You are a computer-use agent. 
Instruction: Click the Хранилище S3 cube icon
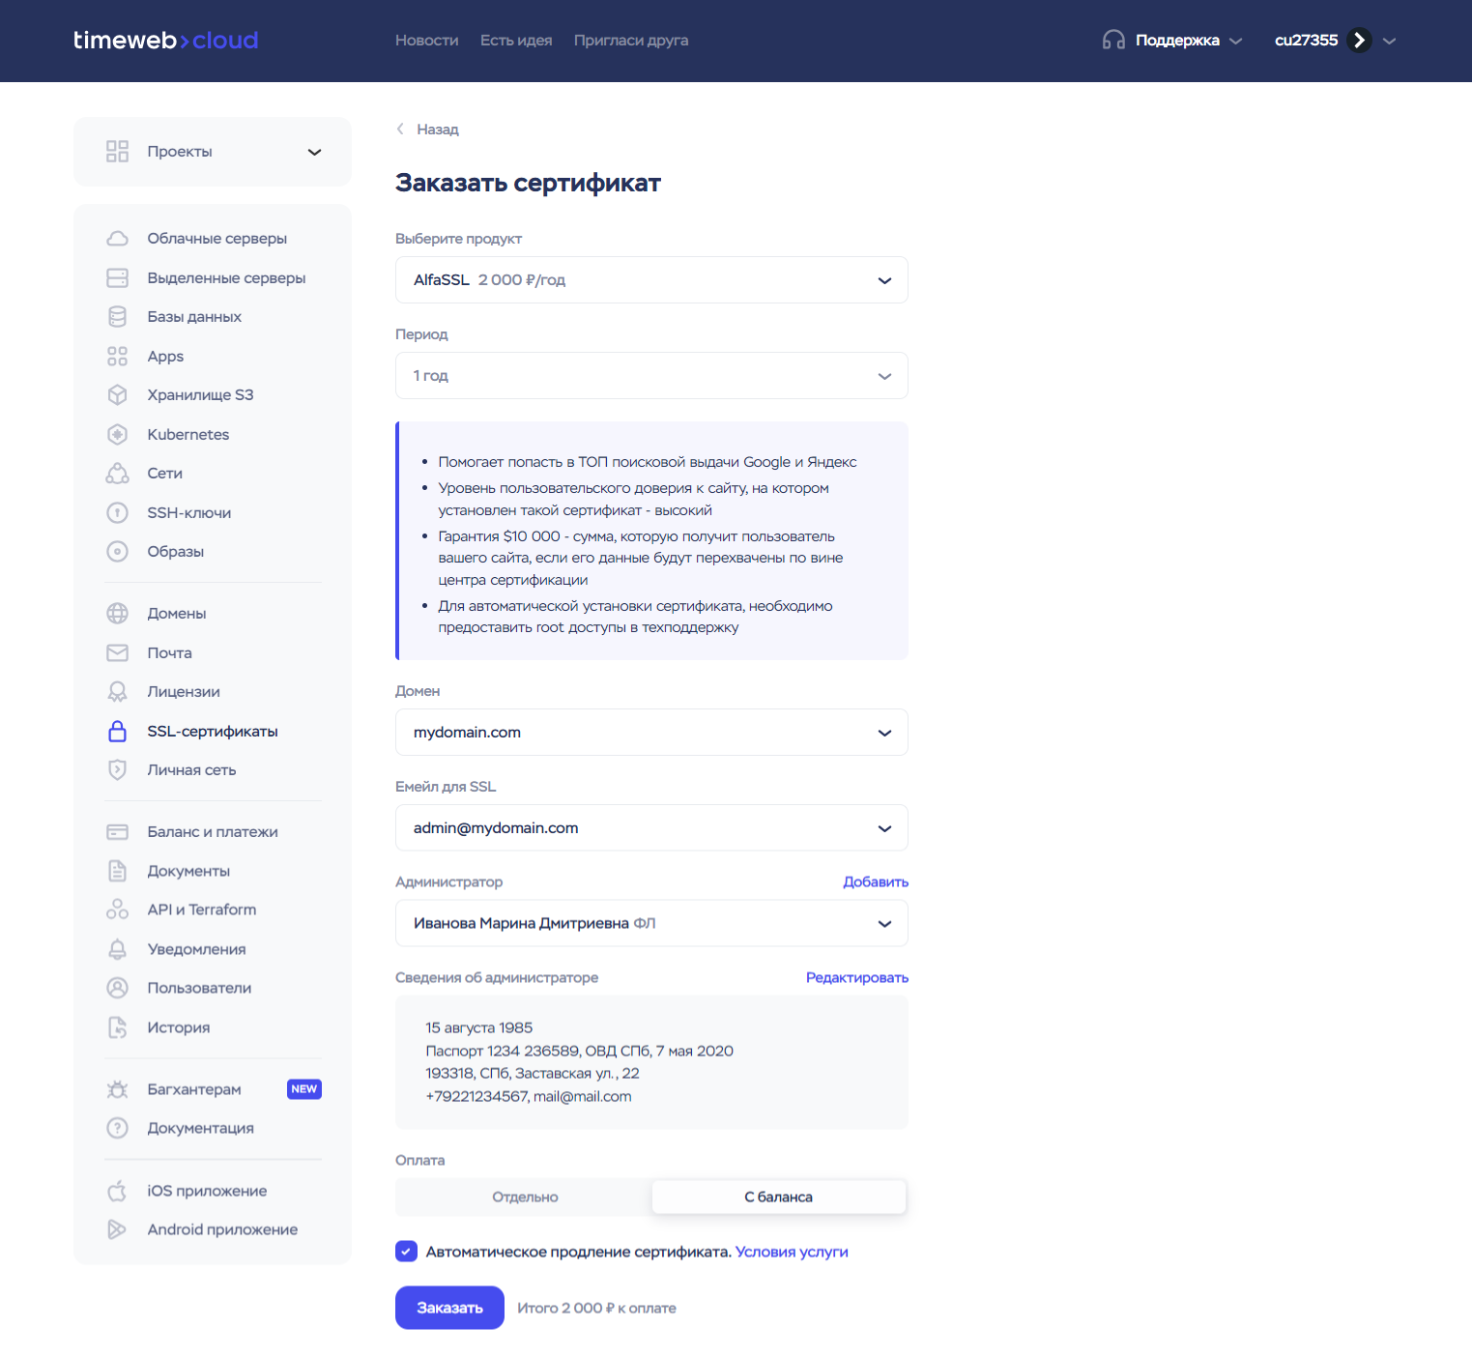coord(117,395)
